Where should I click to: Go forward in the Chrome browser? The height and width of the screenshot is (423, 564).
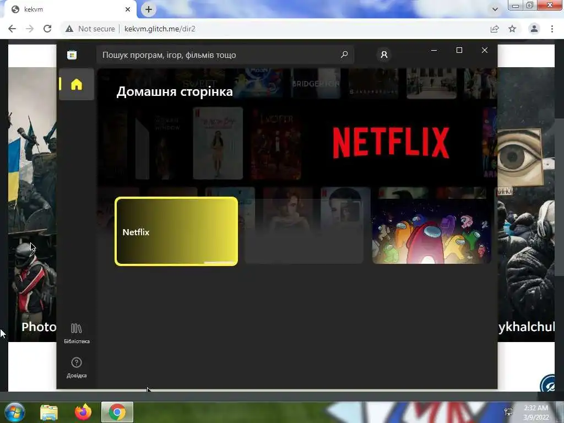pos(30,29)
